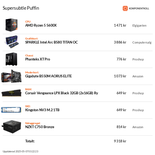Viewport: 155px width, 155px height.
Task: Click the Corsair Vengeance LPX Black 32GB name
Action: pos(62,93)
